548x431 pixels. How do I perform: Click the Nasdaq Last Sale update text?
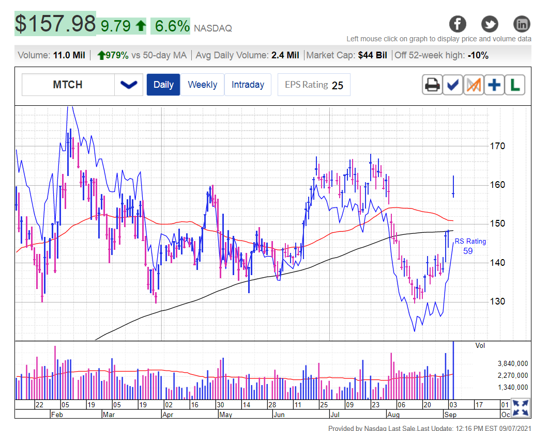pos(430,428)
